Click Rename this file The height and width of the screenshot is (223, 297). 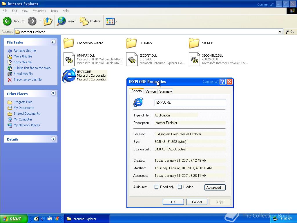click(x=25, y=51)
